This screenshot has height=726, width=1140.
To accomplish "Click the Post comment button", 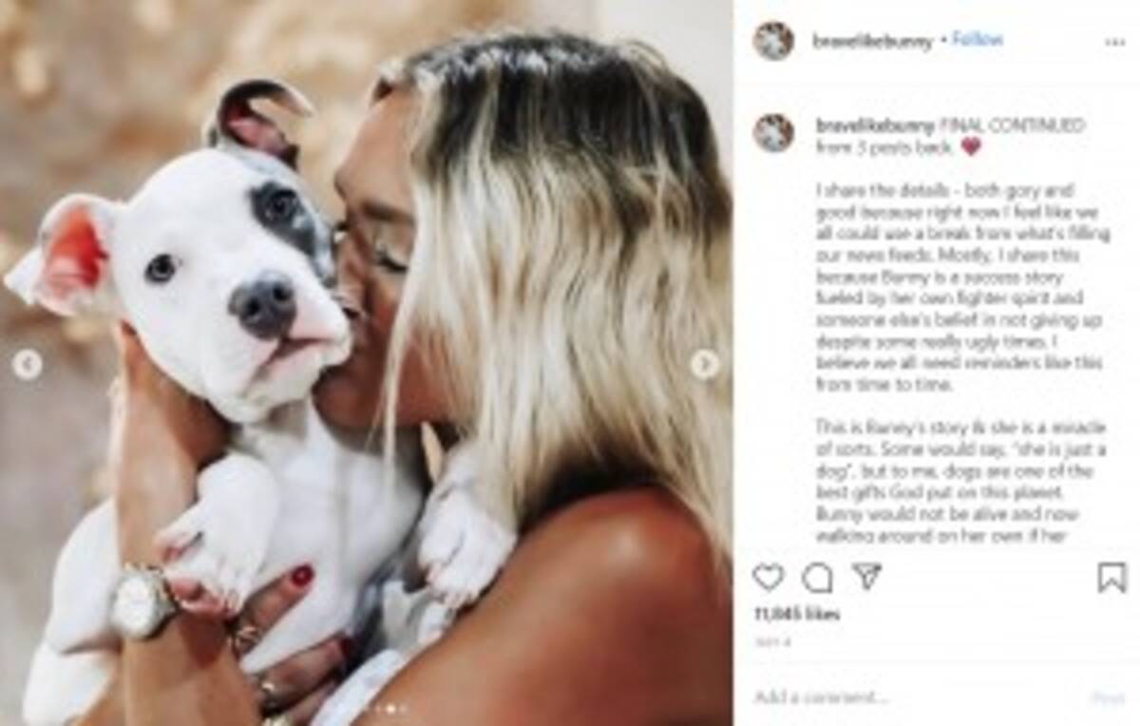I will click(x=1108, y=697).
